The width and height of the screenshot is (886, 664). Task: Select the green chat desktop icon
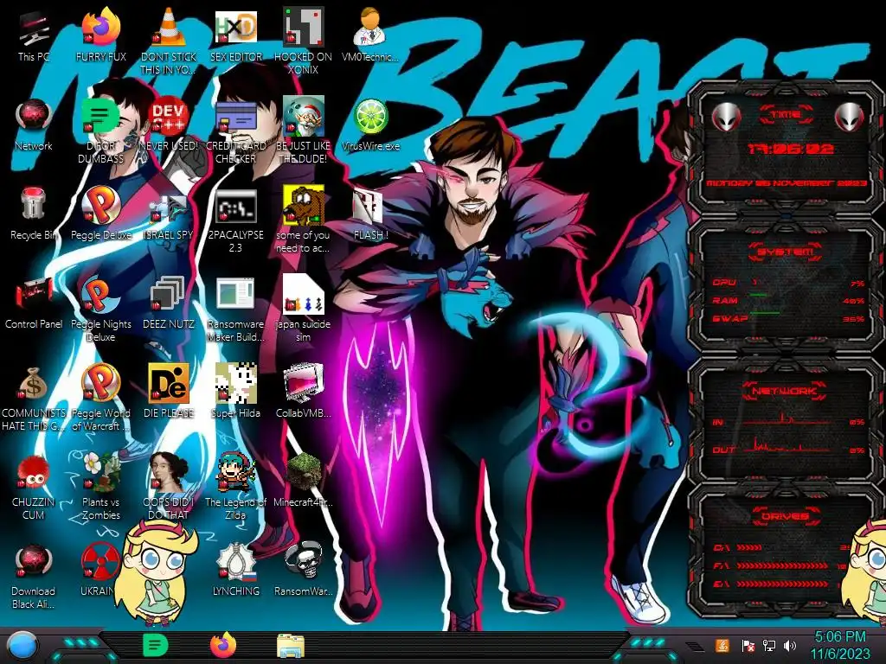tap(101, 117)
